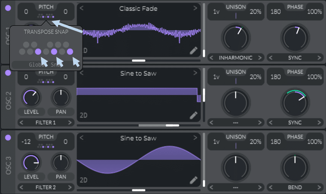Viewport: 326px width, 194px height.
Task: Disable oscillator 2 with its power dot
Action: click(8, 73)
